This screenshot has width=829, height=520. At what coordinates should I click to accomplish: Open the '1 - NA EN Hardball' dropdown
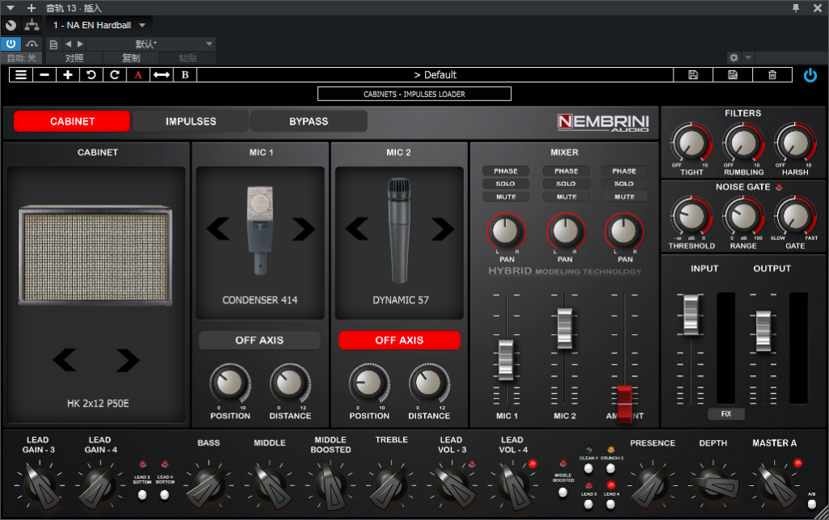pyautogui.click(x=99, y=25)
